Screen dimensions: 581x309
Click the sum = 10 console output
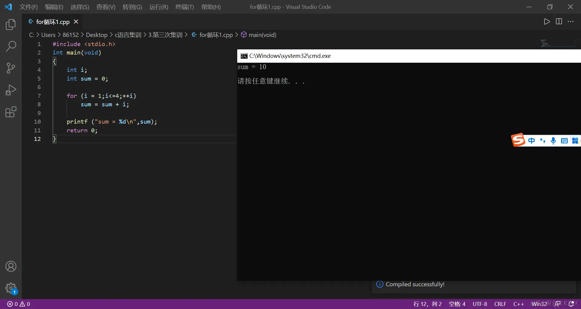point(252,67)
